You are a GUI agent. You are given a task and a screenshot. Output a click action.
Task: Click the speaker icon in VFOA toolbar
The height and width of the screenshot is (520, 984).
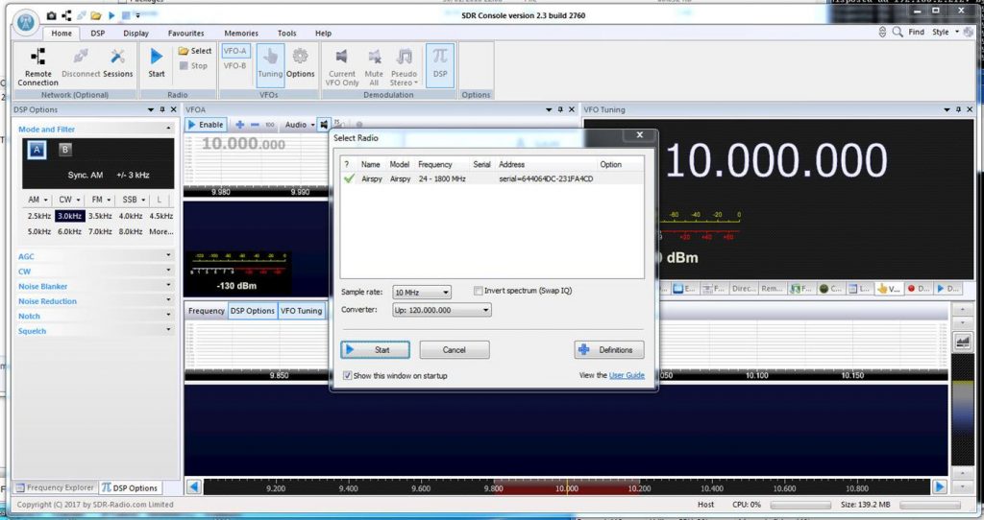[x=324, y=125]
